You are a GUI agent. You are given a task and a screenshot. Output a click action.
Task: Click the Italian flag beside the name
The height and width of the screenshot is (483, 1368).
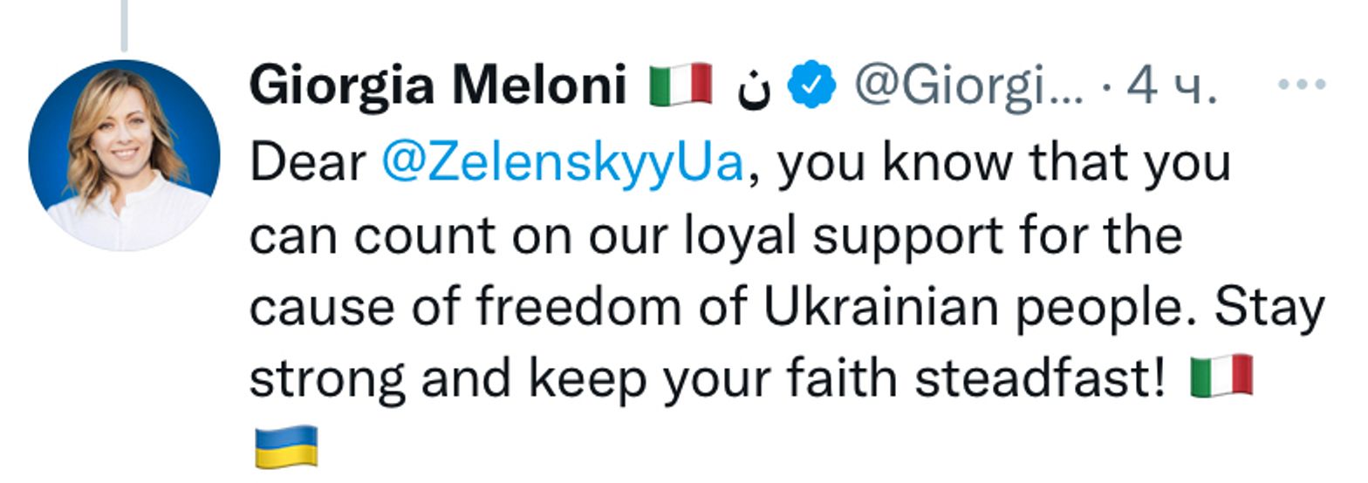pos(681,85)
